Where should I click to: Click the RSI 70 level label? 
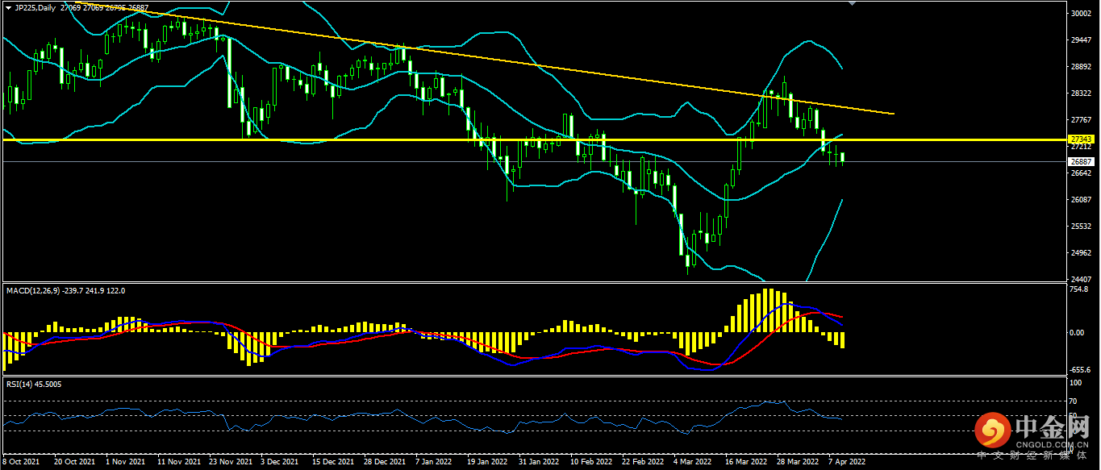tap(1073, 401)
